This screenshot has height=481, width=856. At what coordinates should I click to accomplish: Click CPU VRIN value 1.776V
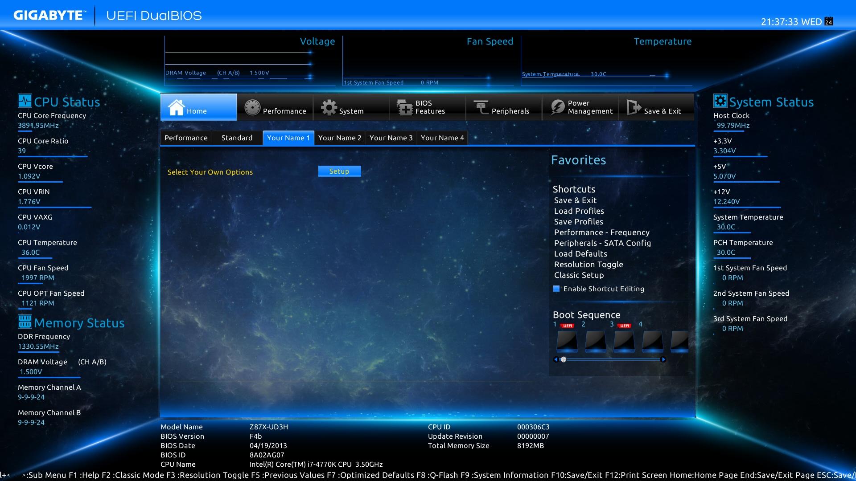(29, 202)
